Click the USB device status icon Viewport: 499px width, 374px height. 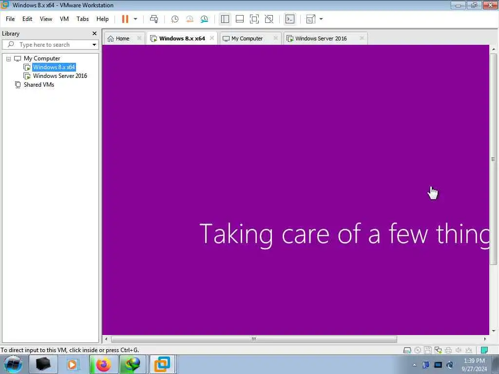coord(468,350)
